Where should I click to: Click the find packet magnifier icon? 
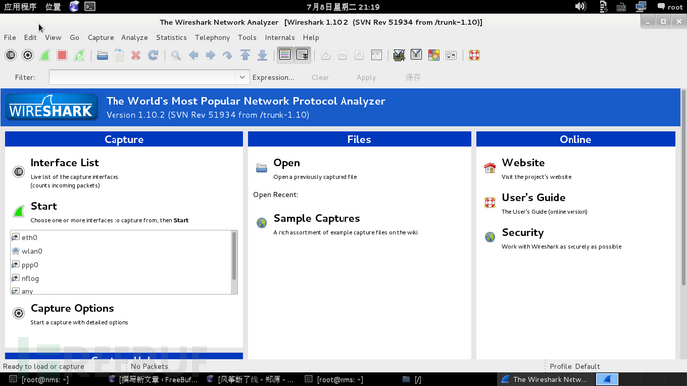click(x=176, y=55)
